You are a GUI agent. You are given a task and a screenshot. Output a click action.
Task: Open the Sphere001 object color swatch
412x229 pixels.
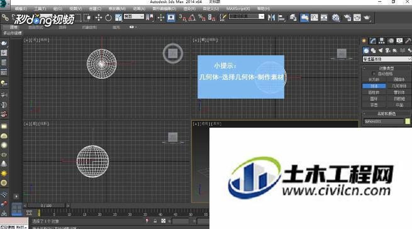408,121
